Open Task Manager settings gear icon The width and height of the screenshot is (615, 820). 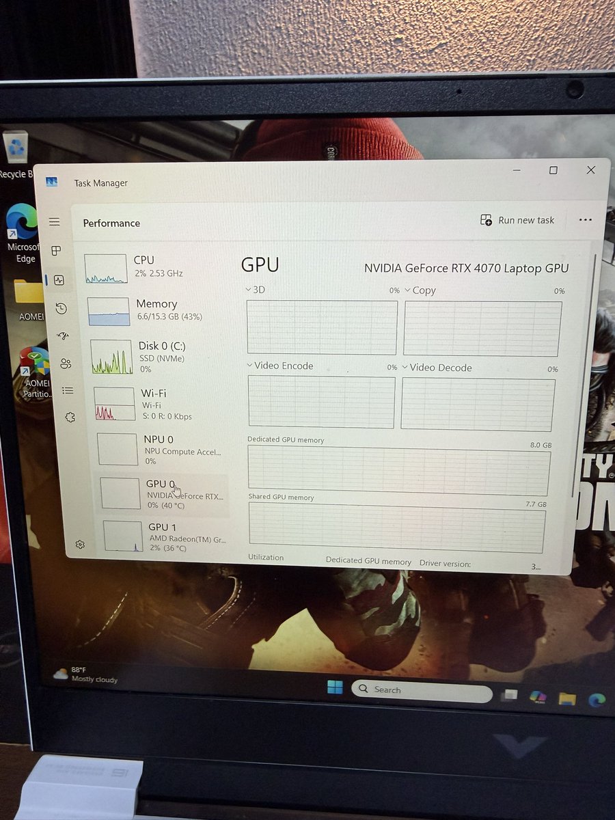(x=80, y=545)
